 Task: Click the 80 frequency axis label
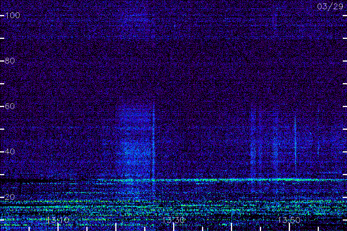10,60
